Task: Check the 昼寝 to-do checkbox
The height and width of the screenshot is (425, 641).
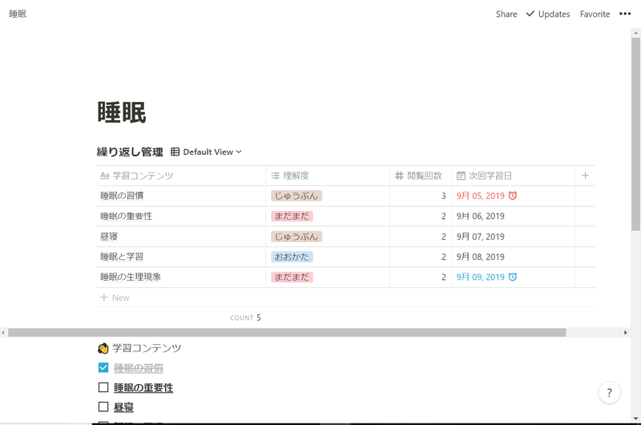Action: (103, 407)
